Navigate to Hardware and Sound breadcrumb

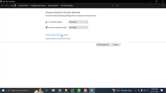[x=38, y=6]
